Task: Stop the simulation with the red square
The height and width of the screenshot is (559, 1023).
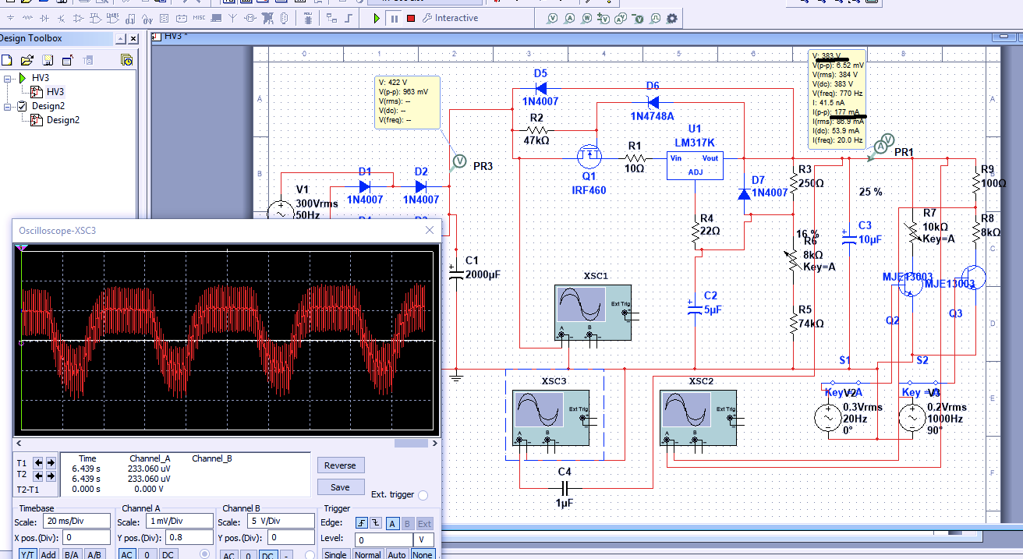Action: (x=411, y=18)
